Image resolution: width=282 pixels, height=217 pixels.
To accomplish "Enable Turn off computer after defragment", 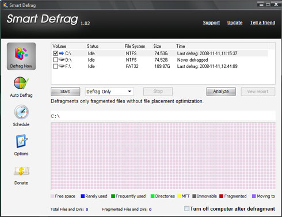I will (x=186, y=208).
